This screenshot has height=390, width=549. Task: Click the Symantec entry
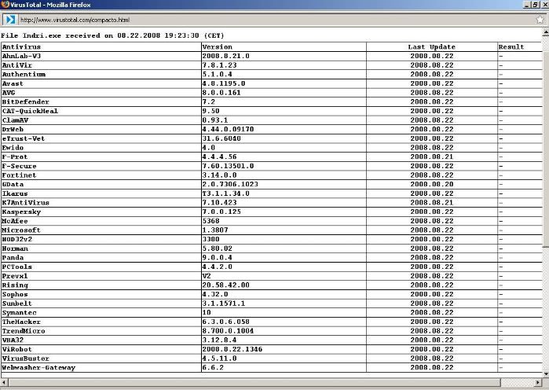tap(20, 313)
